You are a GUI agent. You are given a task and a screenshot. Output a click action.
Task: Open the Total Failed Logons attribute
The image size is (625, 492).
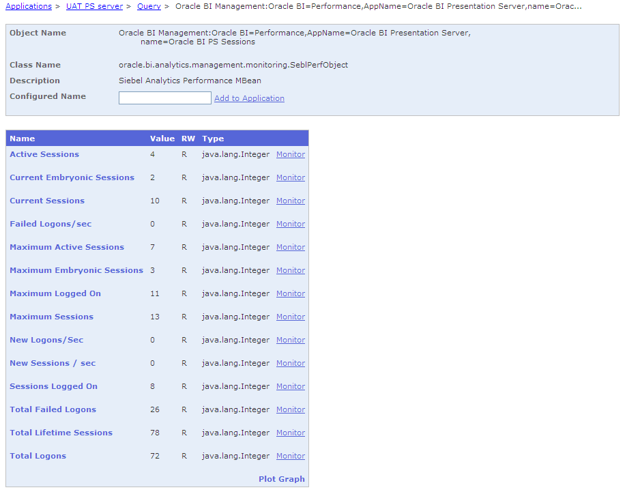(x=53, y=409)
